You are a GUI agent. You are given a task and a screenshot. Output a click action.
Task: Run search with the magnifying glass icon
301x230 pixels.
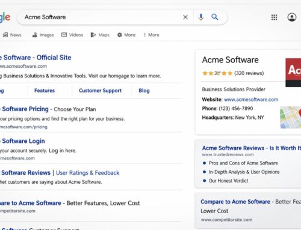215,17
